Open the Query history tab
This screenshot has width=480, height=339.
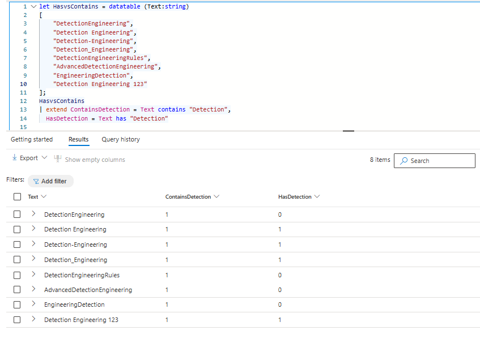click(x=121, y=139)
